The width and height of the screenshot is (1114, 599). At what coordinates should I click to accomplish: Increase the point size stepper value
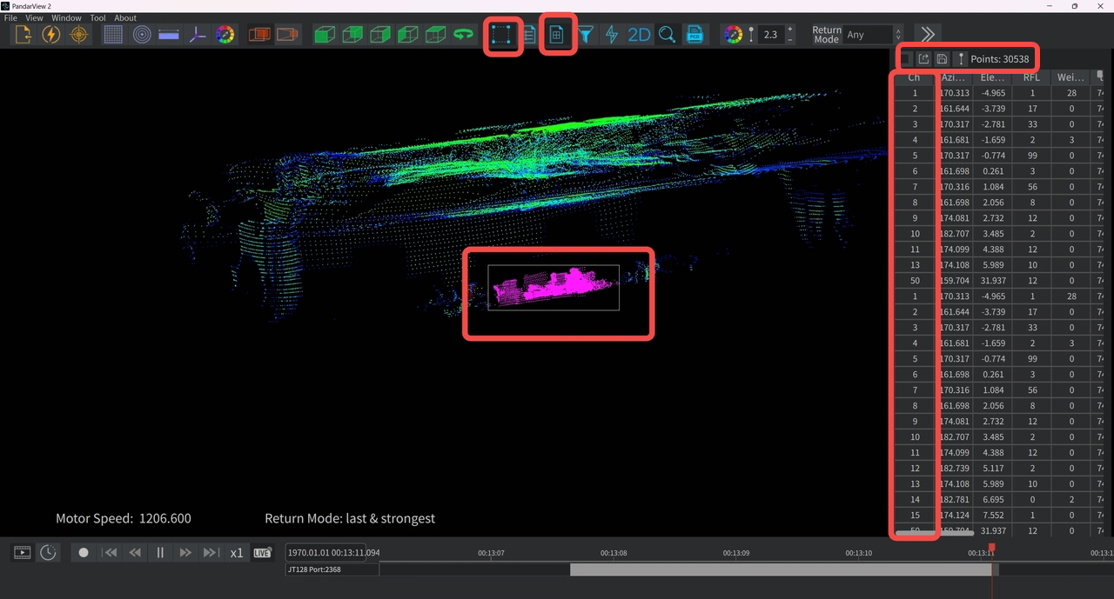pyautogui.click(x=789, y=30)
